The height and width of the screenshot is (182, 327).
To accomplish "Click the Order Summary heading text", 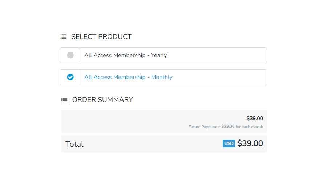I will 102,100.
